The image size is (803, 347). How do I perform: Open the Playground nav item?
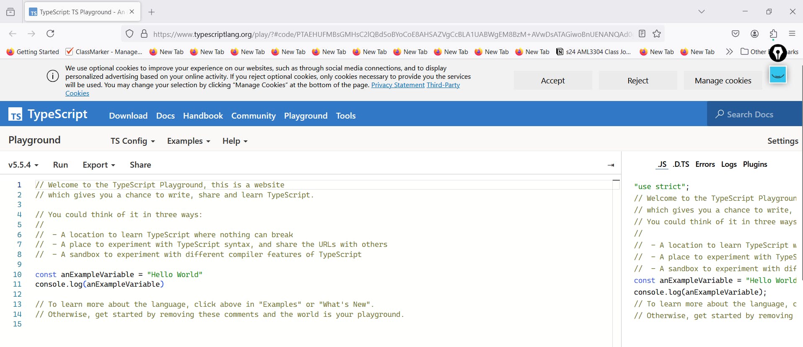tap(306, 116)
